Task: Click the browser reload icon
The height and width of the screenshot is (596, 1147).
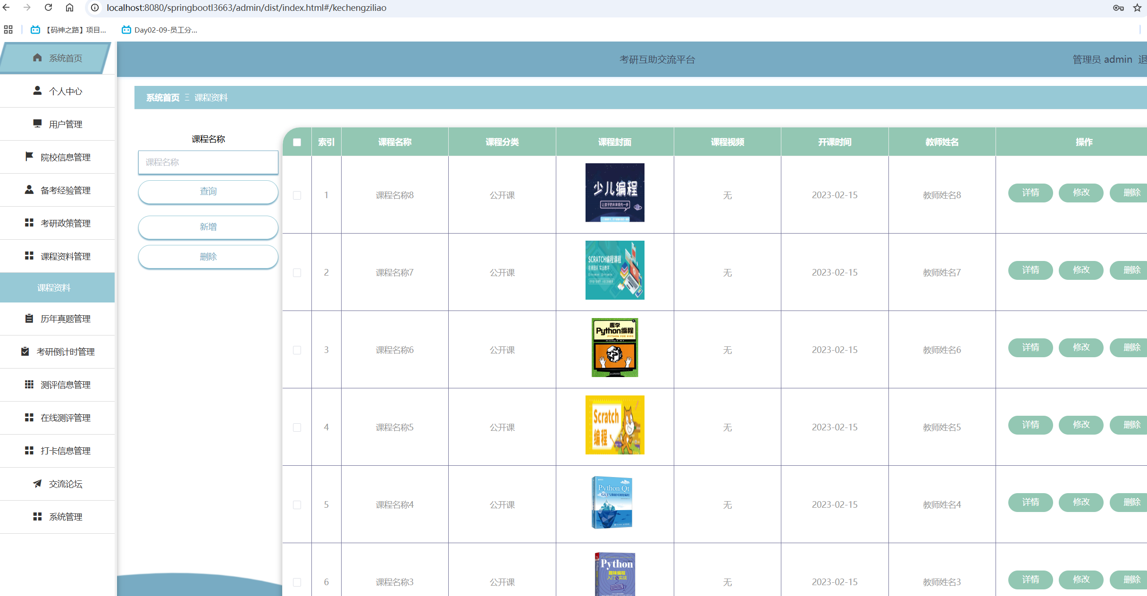Action: (x=48, y=8)
